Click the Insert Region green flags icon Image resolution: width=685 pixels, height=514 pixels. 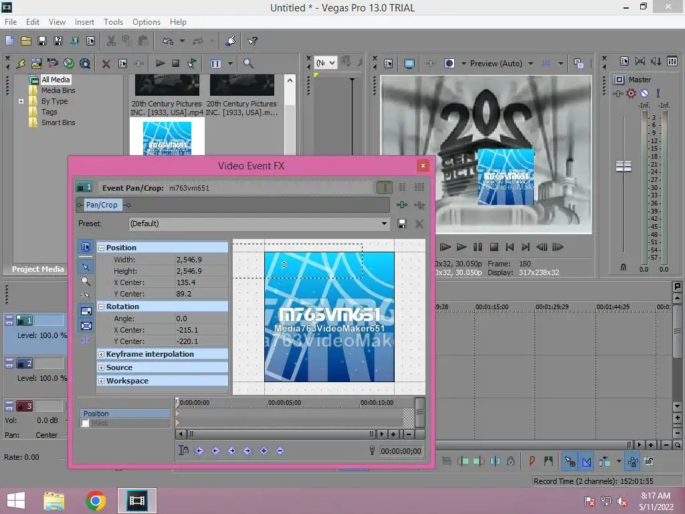[549, 460]
